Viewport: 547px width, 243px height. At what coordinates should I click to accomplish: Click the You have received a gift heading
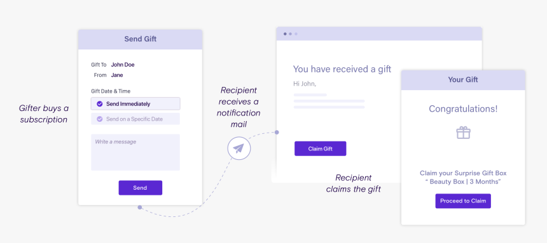[x=342, y=69]
